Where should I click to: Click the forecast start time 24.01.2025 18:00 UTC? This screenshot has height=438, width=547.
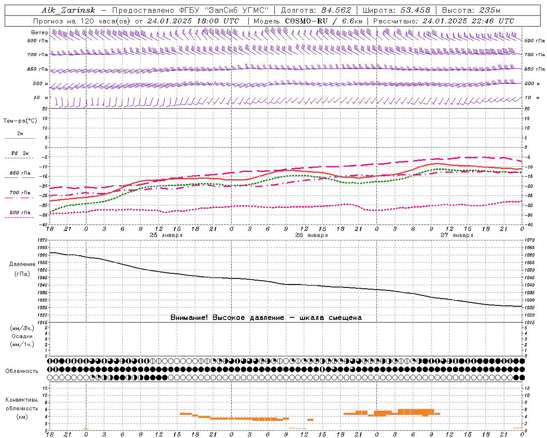coord(193,21)
